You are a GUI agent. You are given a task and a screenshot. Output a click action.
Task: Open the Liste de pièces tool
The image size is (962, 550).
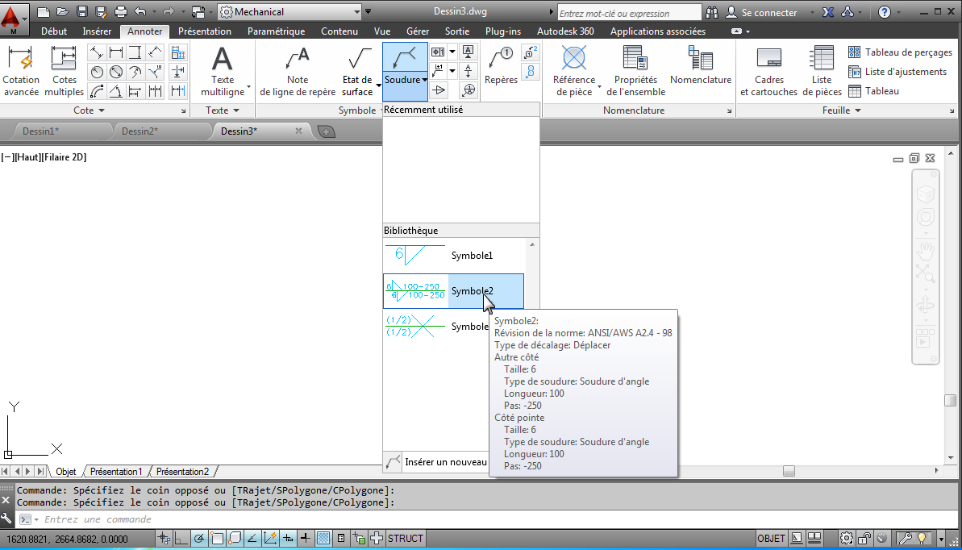[x=822, y=71]
